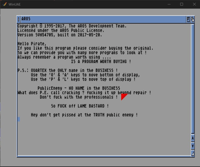
Task: Click the WinUAE title text
Action: (x=14, y=4)
